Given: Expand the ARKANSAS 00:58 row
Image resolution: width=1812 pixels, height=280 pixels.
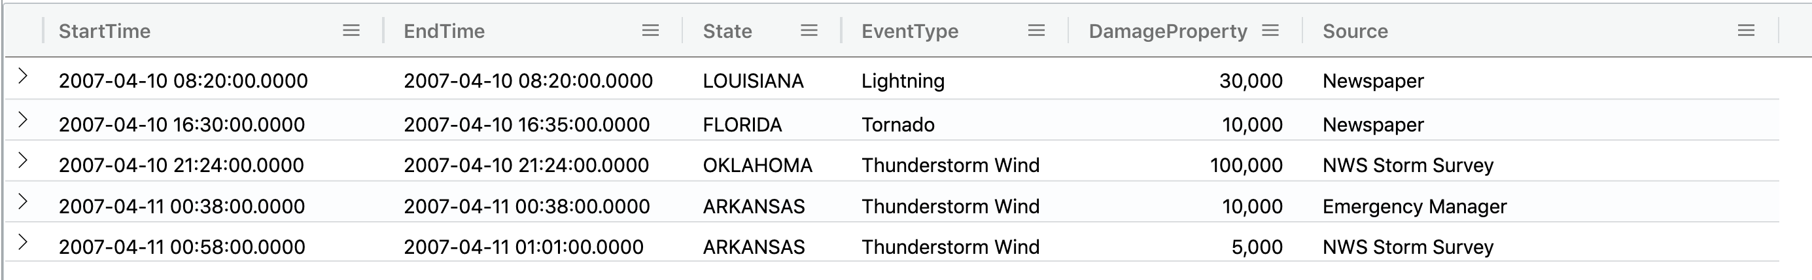Looking at the screenshot, I should (x=23, y=242).
